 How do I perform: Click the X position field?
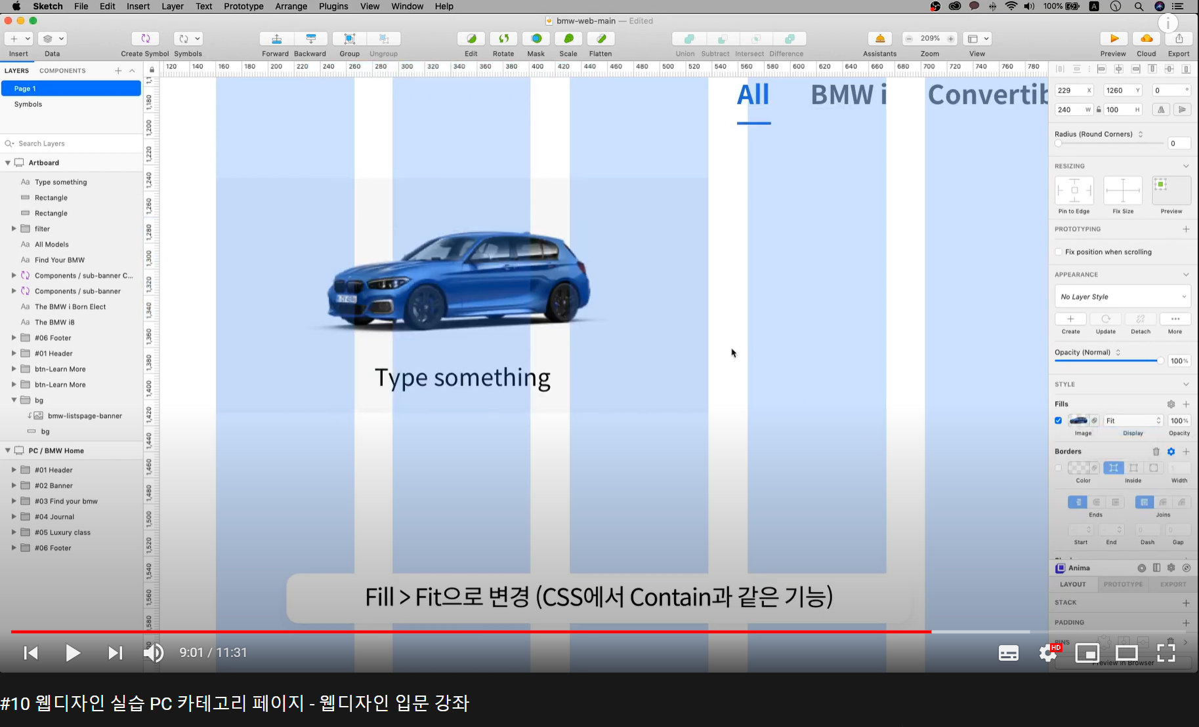(1074, 90)
